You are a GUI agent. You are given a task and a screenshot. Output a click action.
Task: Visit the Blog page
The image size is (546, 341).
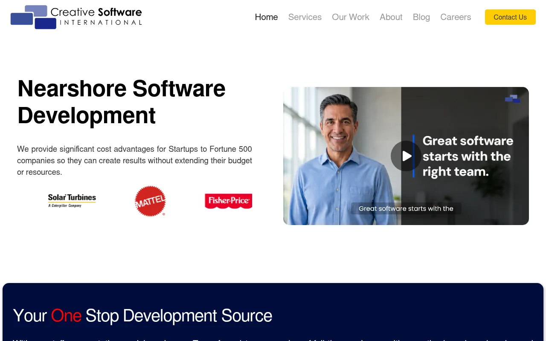[421, 17]
